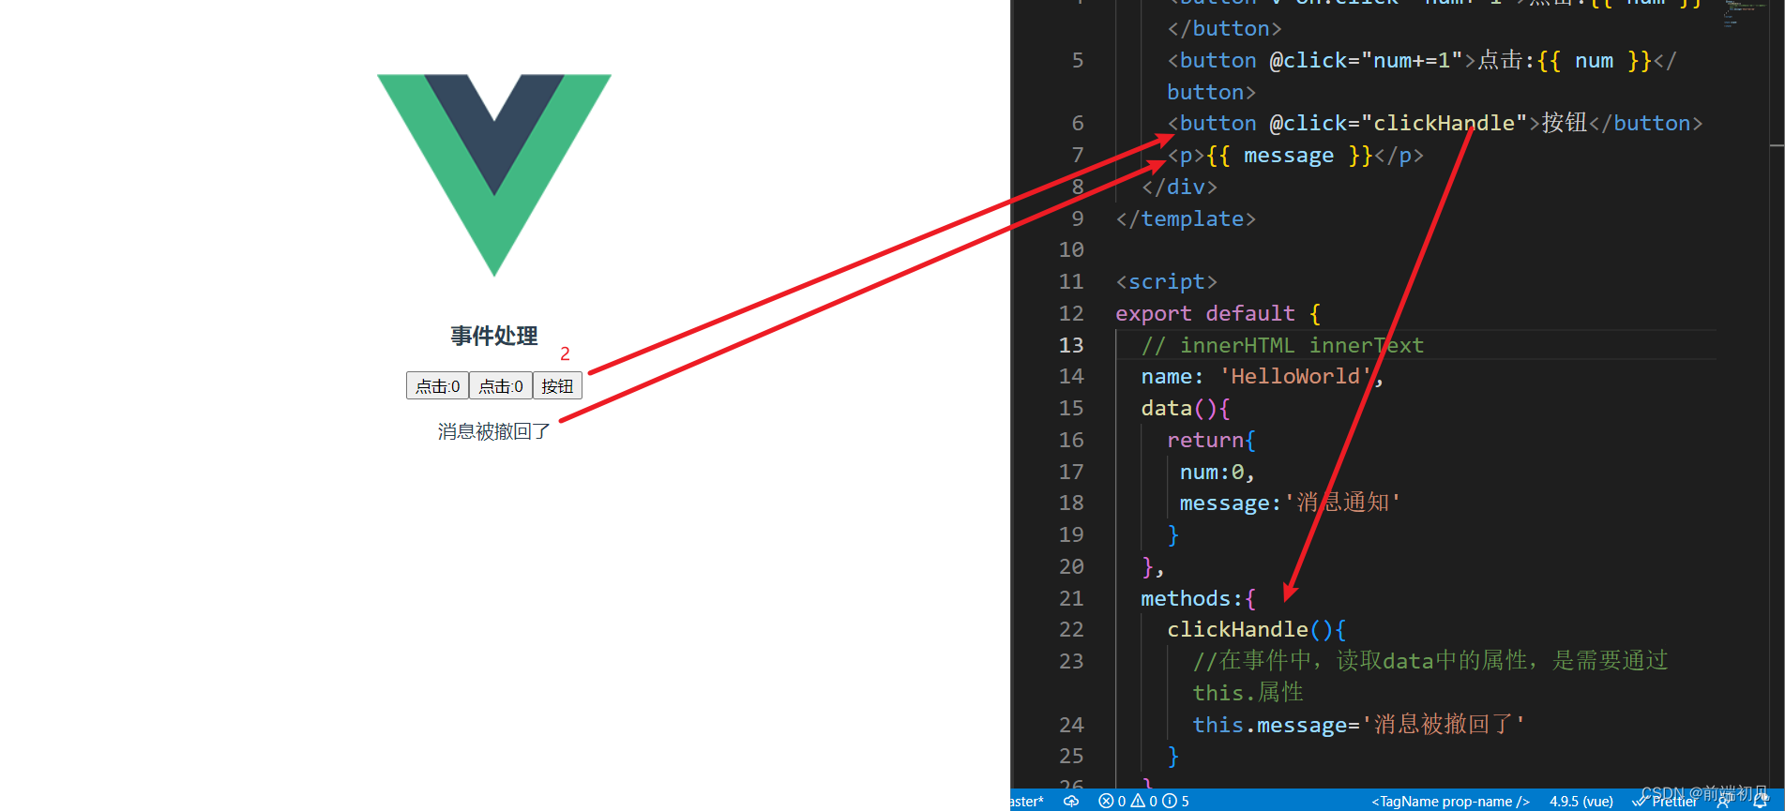Viewport: 1785px width, 811px height.
Task: Click the // innerHTML innerText comment
Action: [x=1282, y=345]
